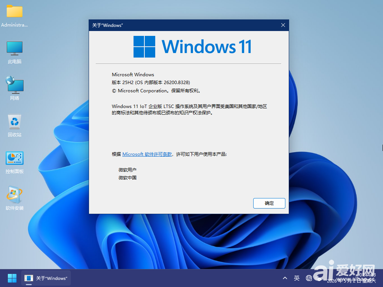Open the Microsoft 软件许可条款 link
The height and width of the screenshot is (287, 383).
pyautogui.click(x=147, y=154)
